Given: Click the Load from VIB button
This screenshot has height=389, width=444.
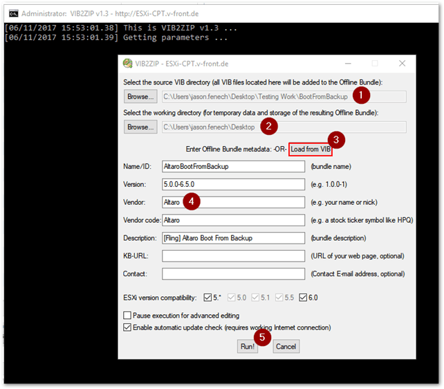Looking at the screenshot, I should tap(311, 149).
